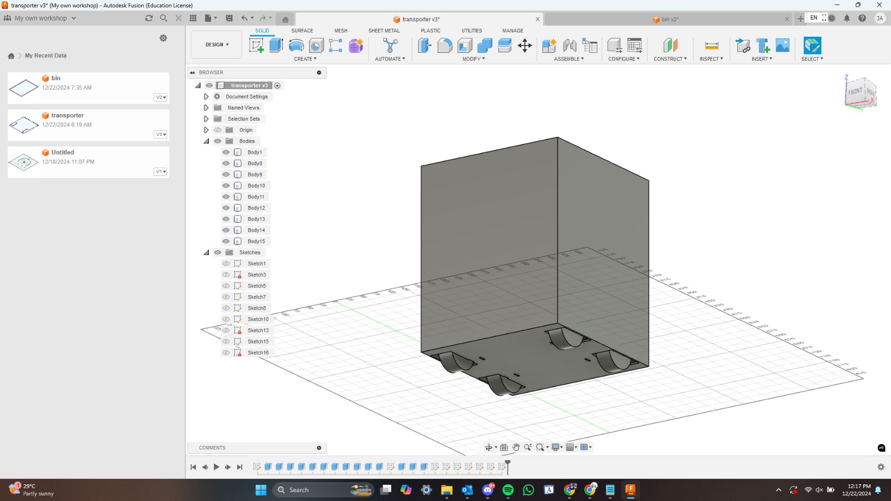Click the timeline end marker

507,466
